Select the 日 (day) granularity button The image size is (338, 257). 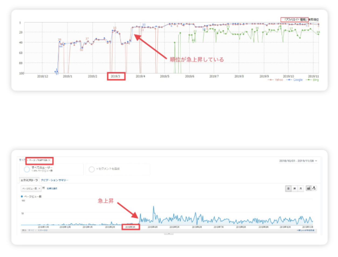289,188
